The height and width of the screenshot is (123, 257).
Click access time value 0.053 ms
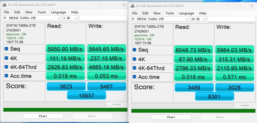107,76
